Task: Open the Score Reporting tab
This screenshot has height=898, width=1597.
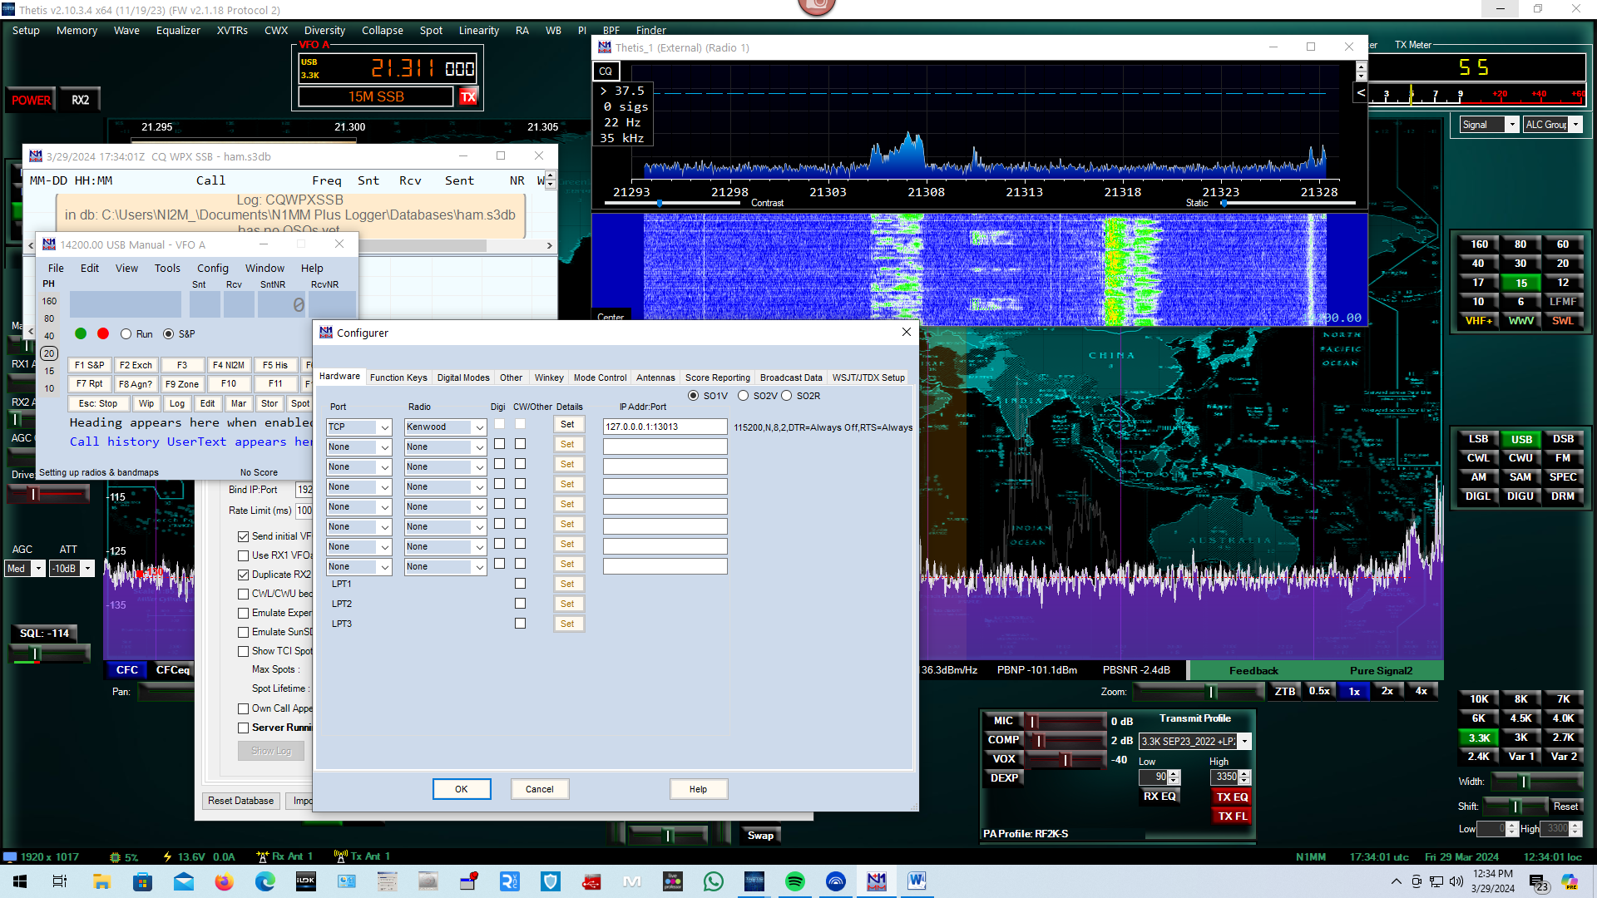Action: point(717,377)
